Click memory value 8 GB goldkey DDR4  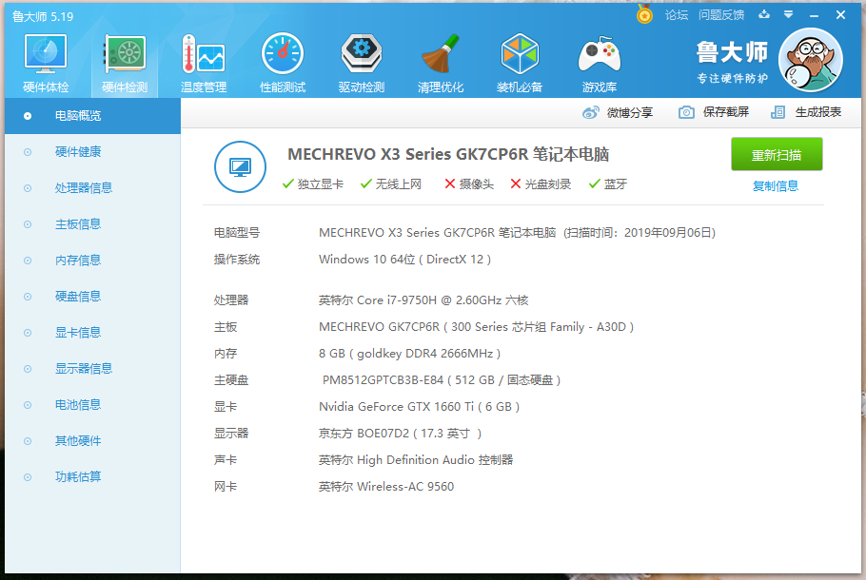tap(410, 354)
